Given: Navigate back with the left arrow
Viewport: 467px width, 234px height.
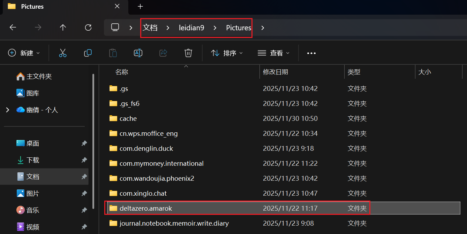Looking at the screenshot, I should [13, 28].
